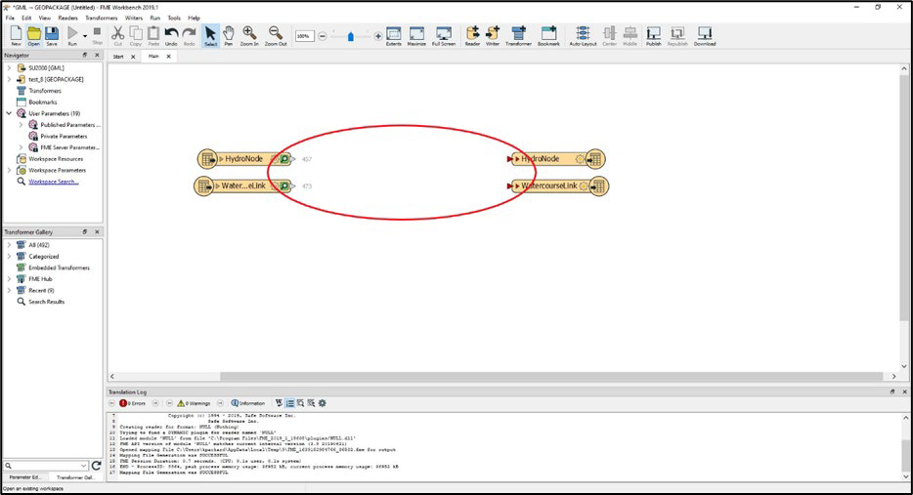This screenshot has width=913, height=495.
Task: Toggle the 0 Errors log filter
Action: (x=133, y=403)
